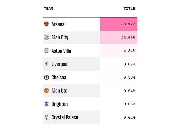The height and width of the screenshot is (126, 184).
Task: Select Chelsea's 0.38% title value
Action: (129, 77)
